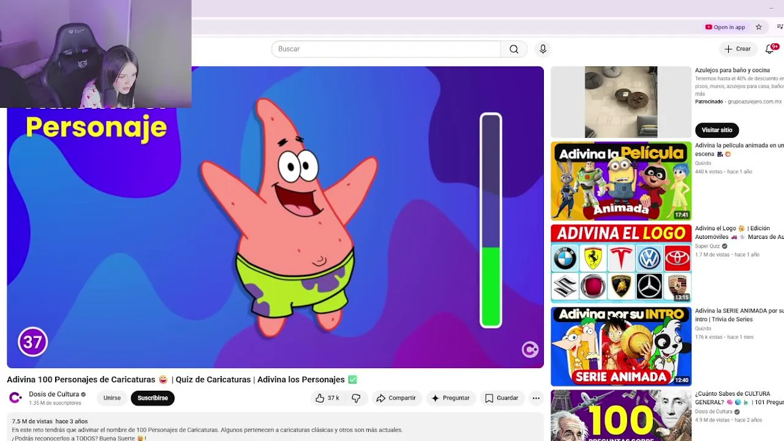Screen dimensions: 784x441
Task: Open browser menu icon at right edge
Action: click(780, 27)
